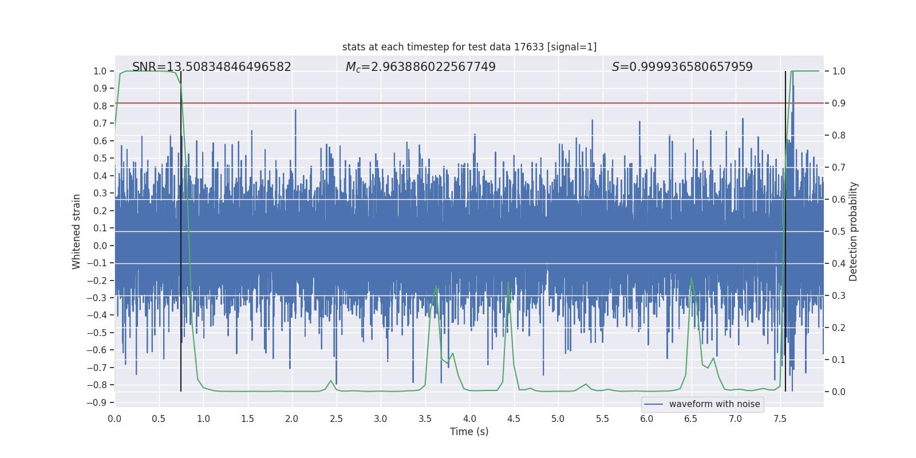The image size is (916, 458).
Task: Click the 'Detection probability' right axis label
Action: tap(854, 231)
